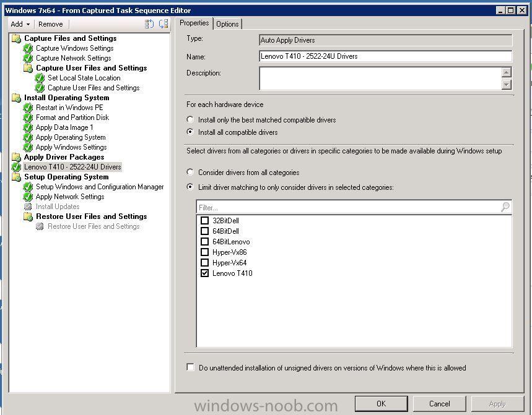Click the Capture Windows Settings step icon
The width and height of the screenshot is (532, 415).
[28, 48]
